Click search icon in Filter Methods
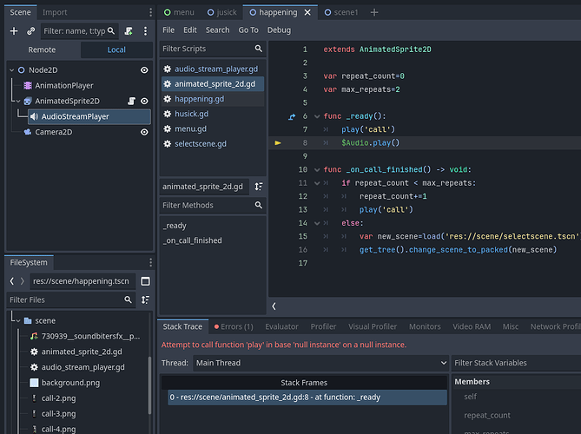 click(258, 205)
